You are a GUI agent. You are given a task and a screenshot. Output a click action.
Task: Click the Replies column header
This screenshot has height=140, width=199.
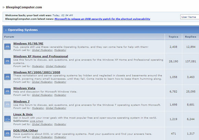(191, 37)
